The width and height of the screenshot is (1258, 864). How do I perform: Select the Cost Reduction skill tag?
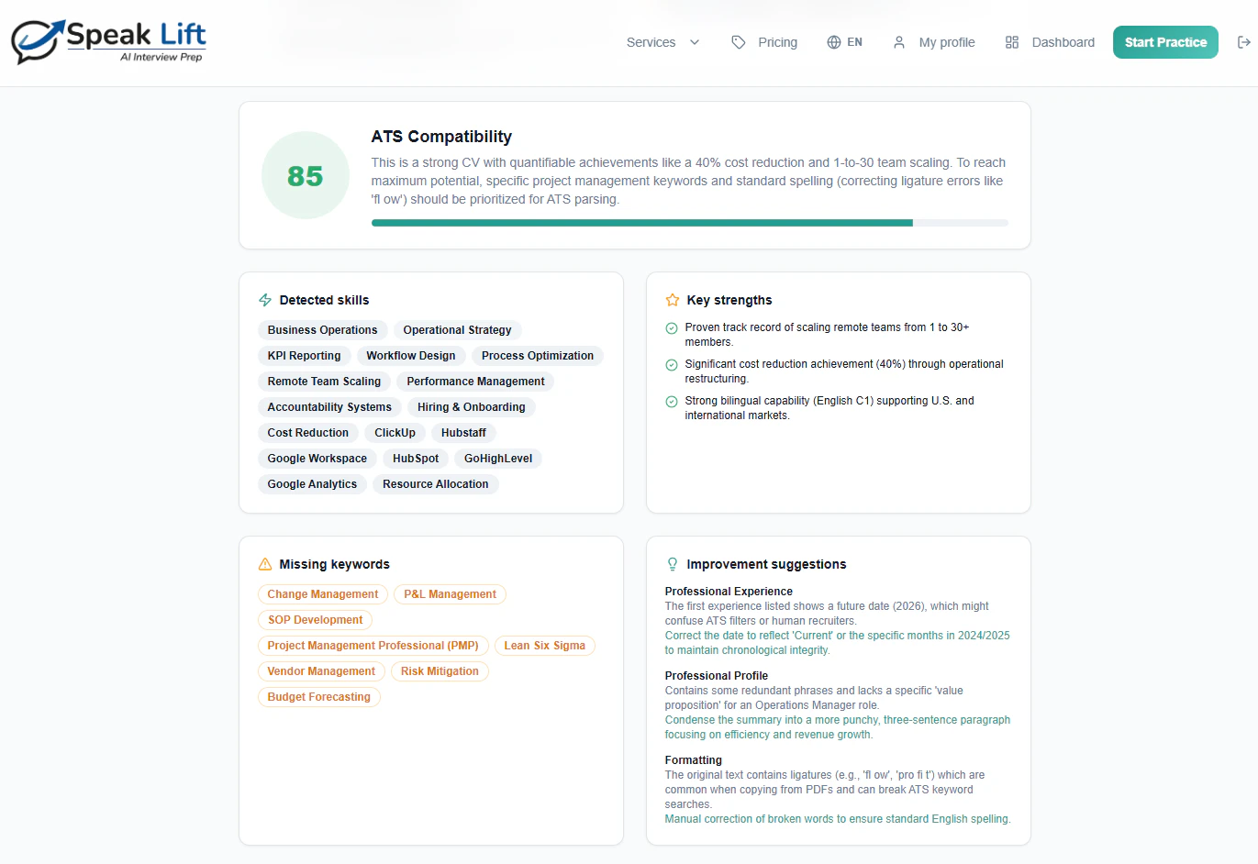[308, 433]
